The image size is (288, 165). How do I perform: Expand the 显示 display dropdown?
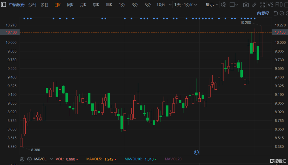(212, 5)
